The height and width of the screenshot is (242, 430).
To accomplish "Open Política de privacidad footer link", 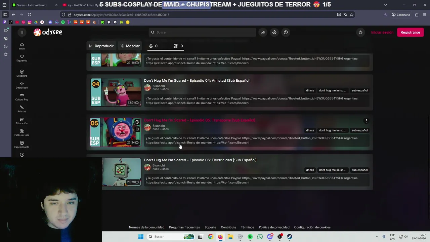I will (274, 227).
